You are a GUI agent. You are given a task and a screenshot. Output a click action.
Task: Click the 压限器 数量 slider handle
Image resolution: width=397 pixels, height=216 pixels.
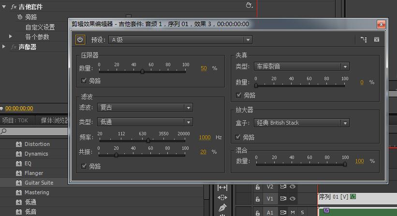(142, 72)
